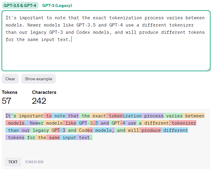Image resolution: width=213 pixels, height=172 pixels.
Task: Click the highlighted "process" token in output
Action: pyautogui.click(x=154, y=116)
